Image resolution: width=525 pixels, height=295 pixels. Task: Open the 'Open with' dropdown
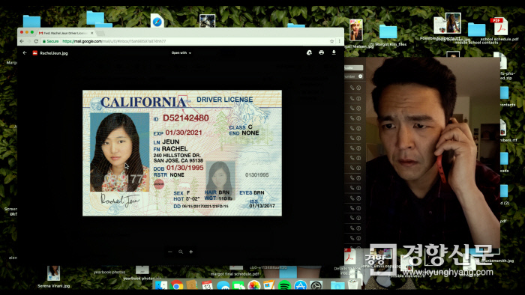(x=181, y=53)
